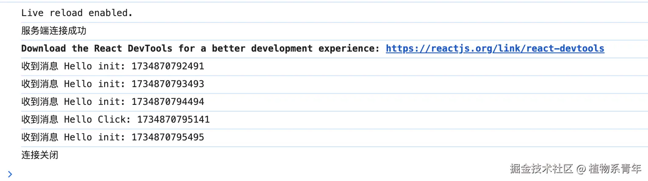Click the console prompt chevron
This screenshot has height=181, width=648.
pos(10,173)
